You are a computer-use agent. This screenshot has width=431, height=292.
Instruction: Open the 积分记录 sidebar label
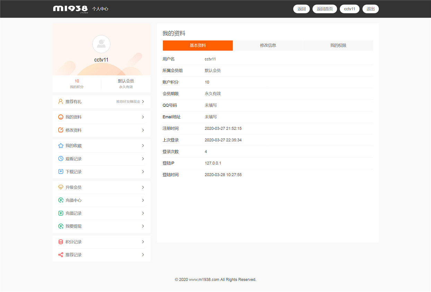(73, 242)
